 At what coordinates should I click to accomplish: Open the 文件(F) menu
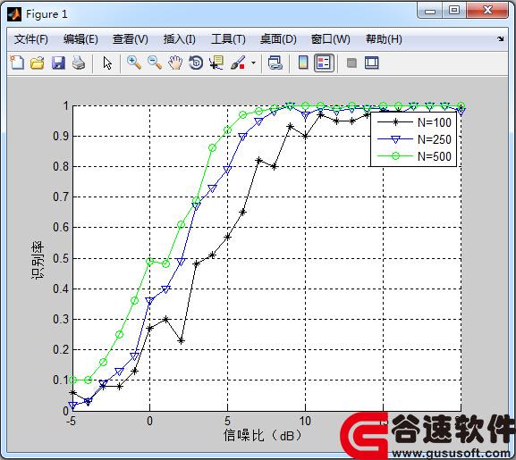click(x=31, y=39)
